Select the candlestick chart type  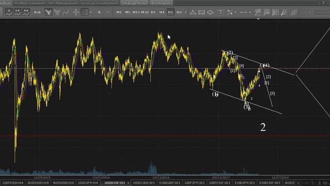point(48,12)
